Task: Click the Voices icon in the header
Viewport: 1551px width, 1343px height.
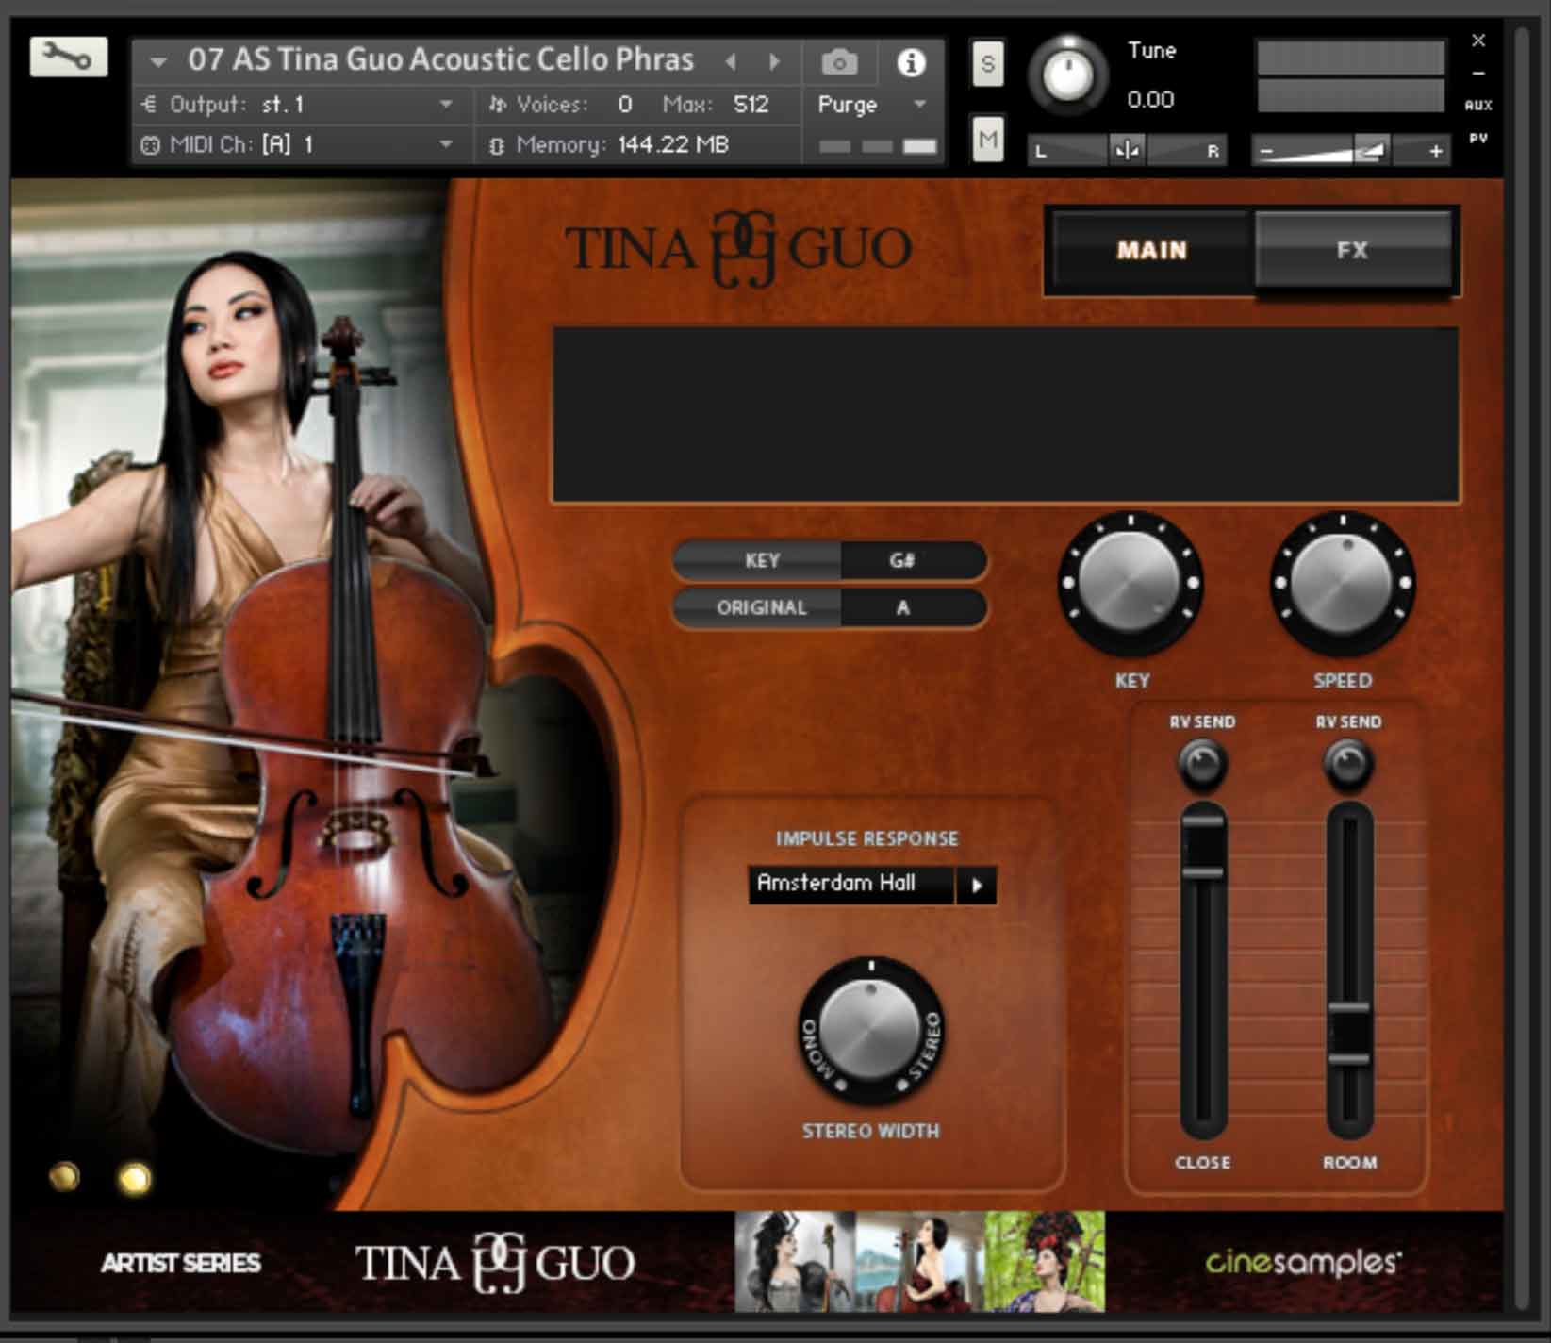Action: click(498, 105)
